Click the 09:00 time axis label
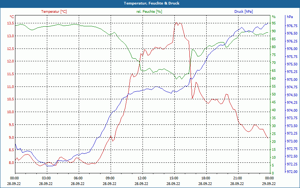300x188 pixels. click(110, 178)
